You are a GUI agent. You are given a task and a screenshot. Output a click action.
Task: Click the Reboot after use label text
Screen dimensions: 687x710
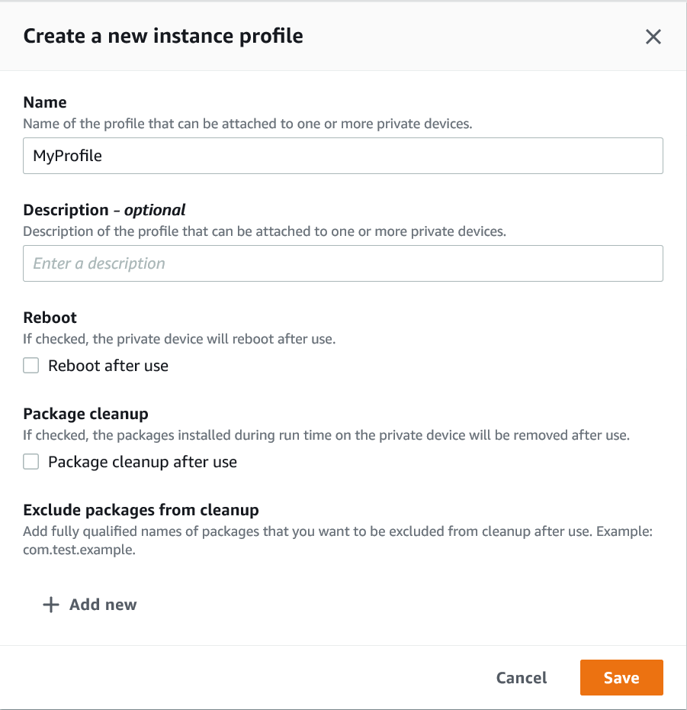point(108,365)
